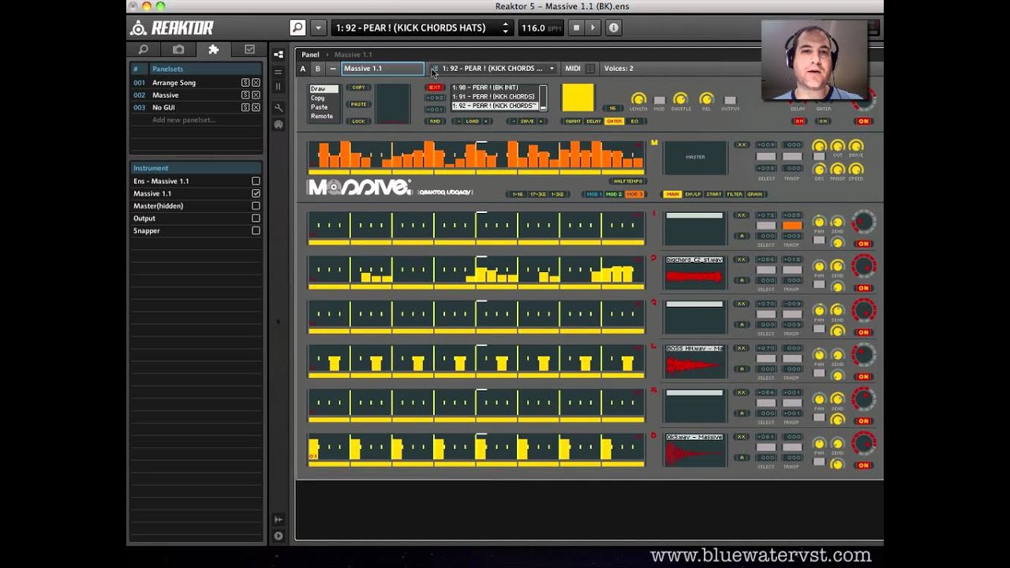Click the round icon below the wrench
The height and width of the screenshot is (568, 1010).
click(279, 125)
